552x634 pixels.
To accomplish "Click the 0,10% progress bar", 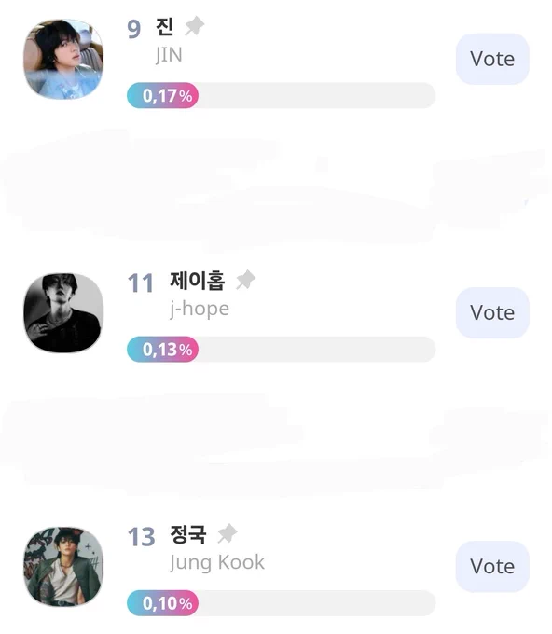I will pos(281,603).
